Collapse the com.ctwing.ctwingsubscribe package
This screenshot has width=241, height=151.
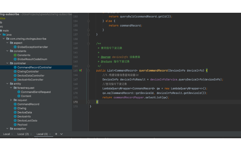[4, 39]
